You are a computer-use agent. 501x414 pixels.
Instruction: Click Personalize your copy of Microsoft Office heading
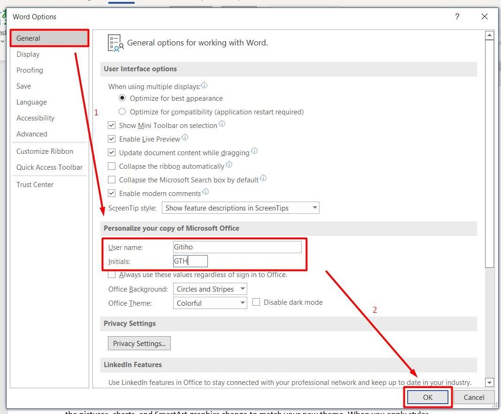point(171,228)
